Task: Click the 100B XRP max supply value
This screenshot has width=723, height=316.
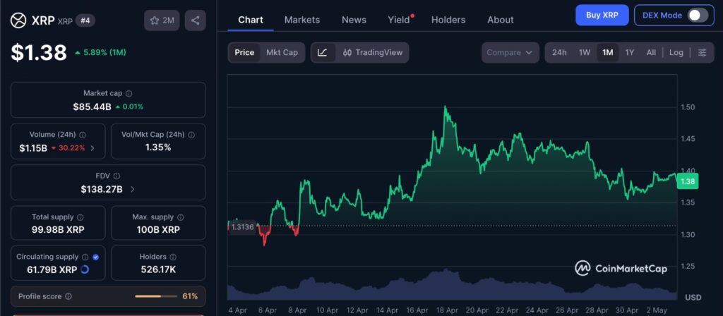Action: pyautogui.click(x=158, y=229)
